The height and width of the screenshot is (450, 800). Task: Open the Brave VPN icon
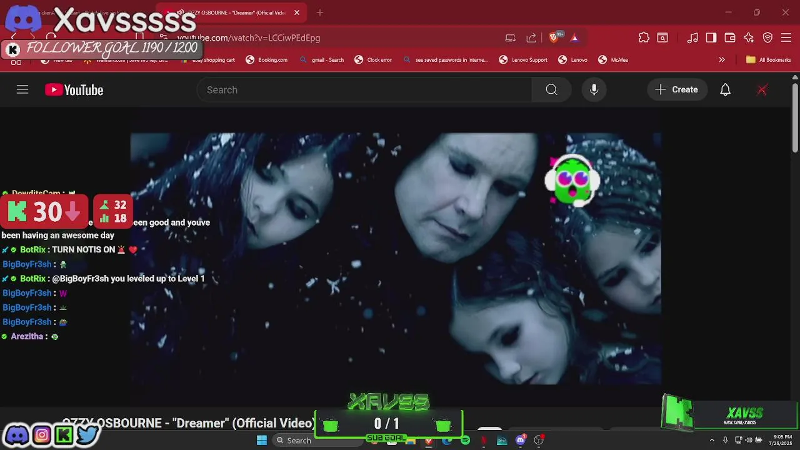click(768, 37)
